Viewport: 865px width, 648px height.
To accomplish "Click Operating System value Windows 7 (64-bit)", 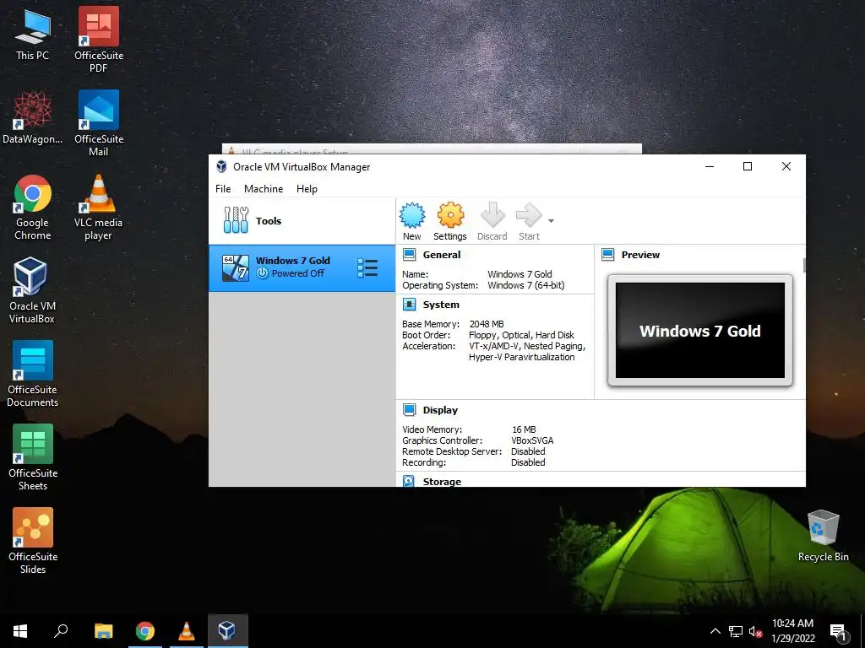I will (x=525, y=285).
